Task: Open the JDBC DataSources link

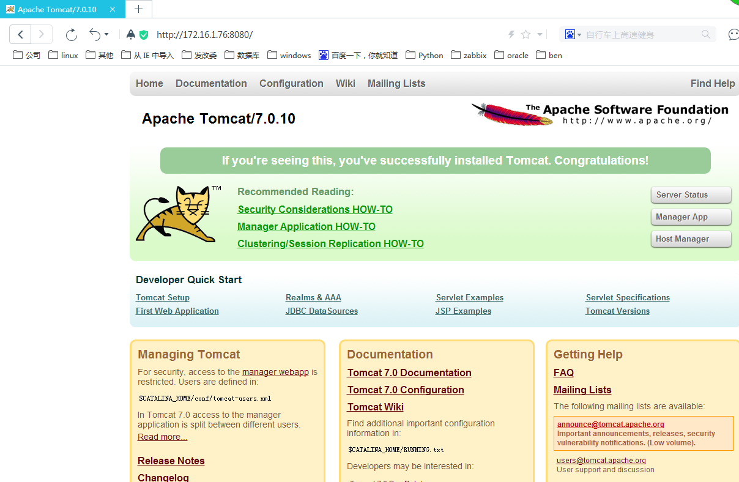Action: coord(321,311)
